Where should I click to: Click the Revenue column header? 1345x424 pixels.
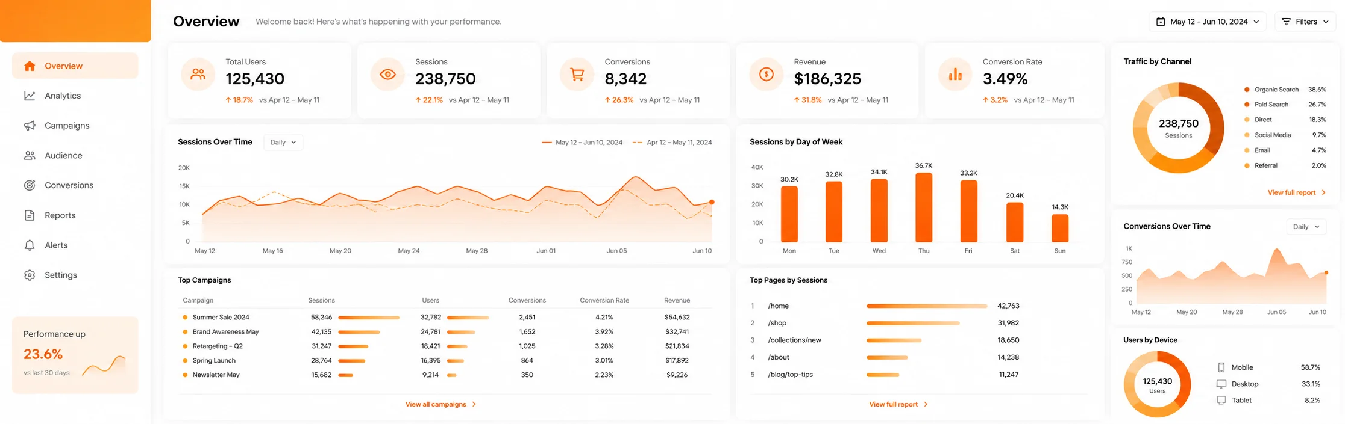677,300
